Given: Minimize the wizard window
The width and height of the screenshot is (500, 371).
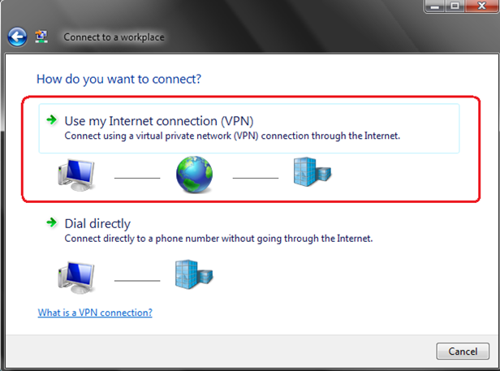Looking at the screenshot, I should pos(433,6).
